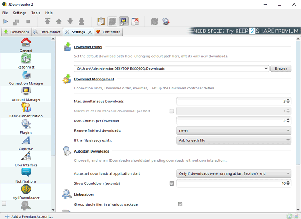Click main panel scroll down arrow
301x219 pixels.
(x=298, y=210)
